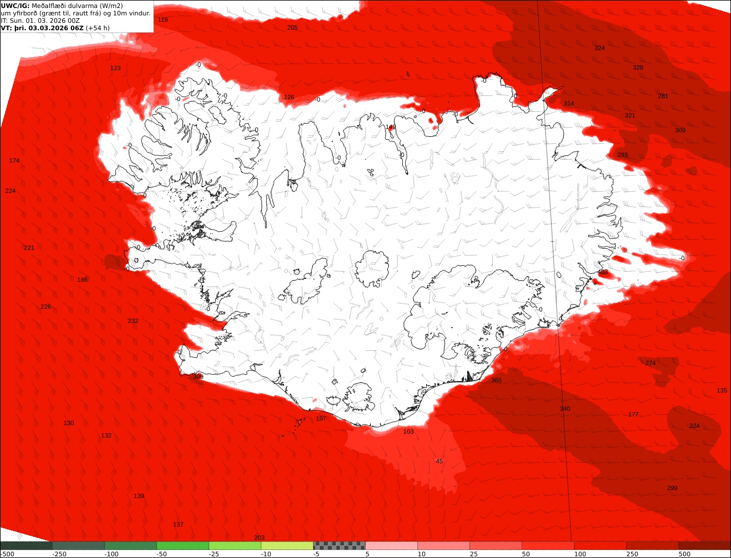Click the flux value '45' in the lighter patch
This screenshot has width=731, height=558.
pos(439,462)
